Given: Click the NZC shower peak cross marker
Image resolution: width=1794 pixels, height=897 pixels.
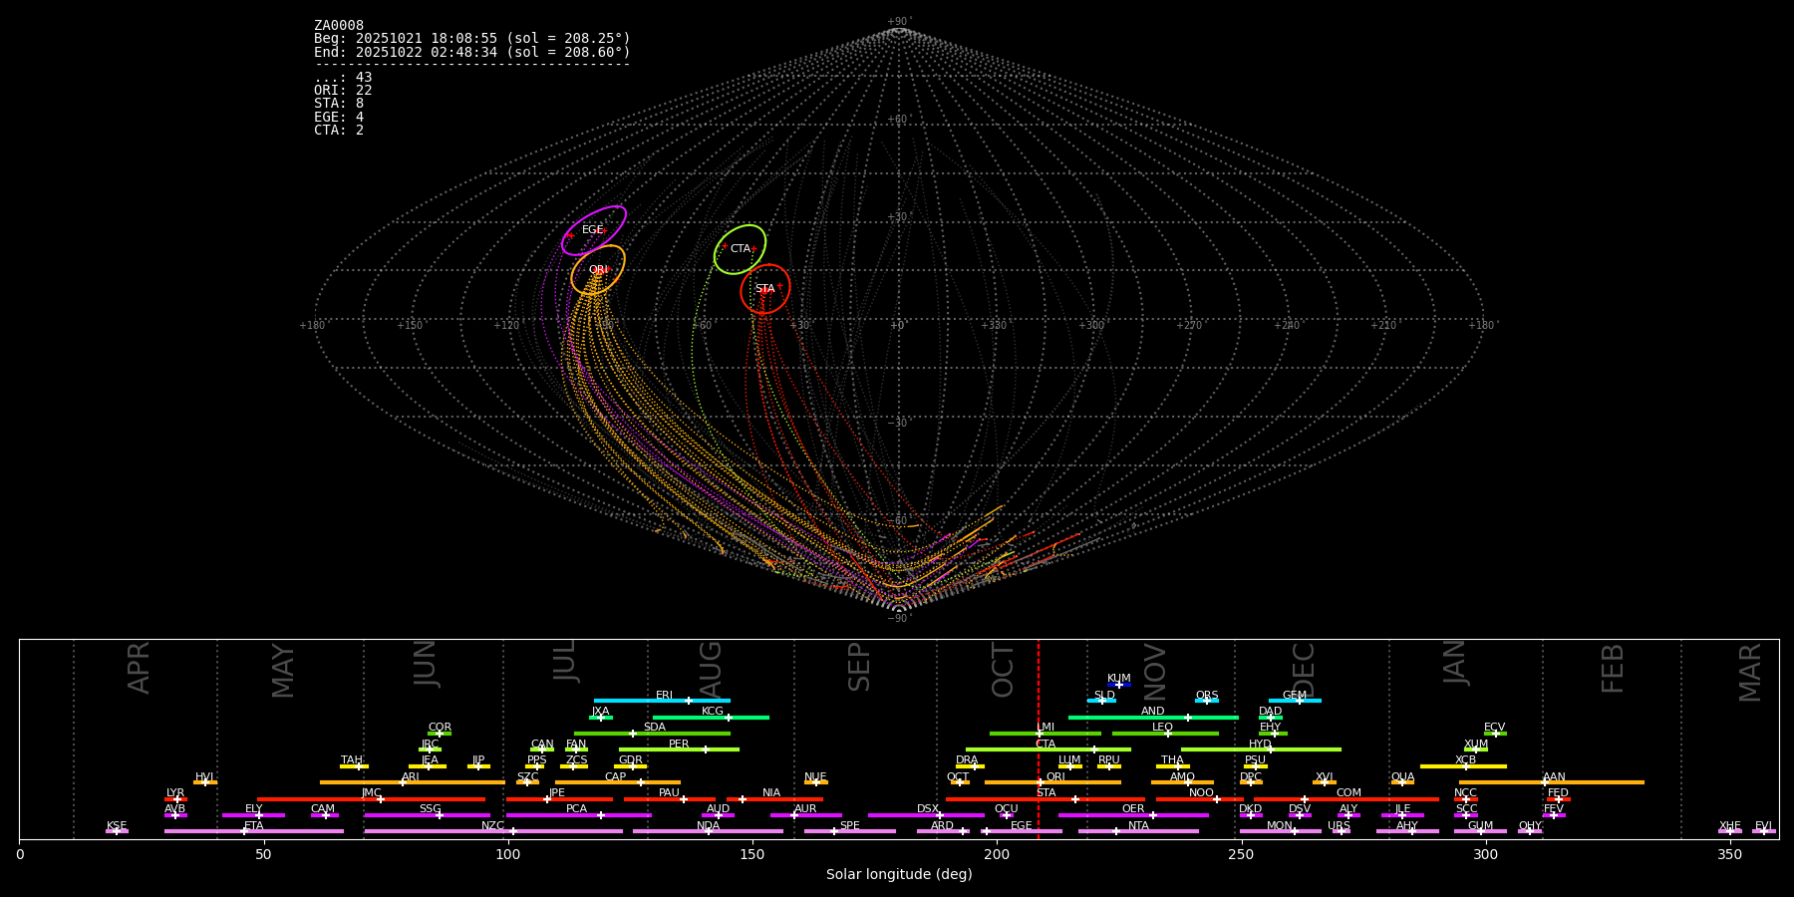Looking at the screenshot, I should click(x=513, y=831).
